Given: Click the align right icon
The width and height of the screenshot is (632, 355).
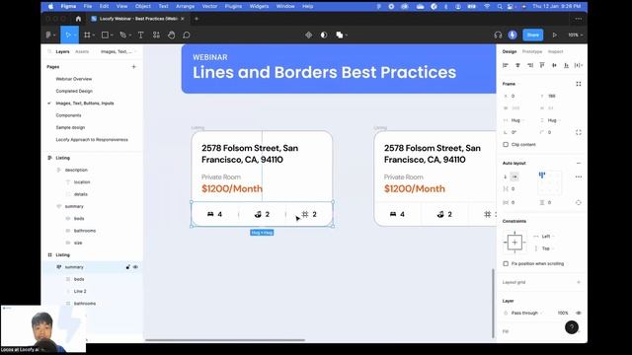Looking at the screenshot, I should click(x=530, y=65).
